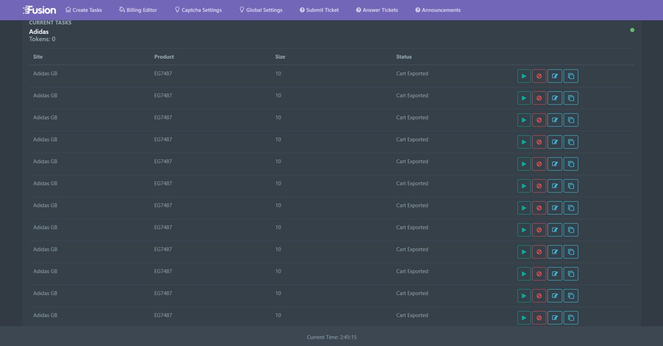Screen dimensions: 663x346
Task: Duplicate the first Adidas GB task
Action: [571, 76]
